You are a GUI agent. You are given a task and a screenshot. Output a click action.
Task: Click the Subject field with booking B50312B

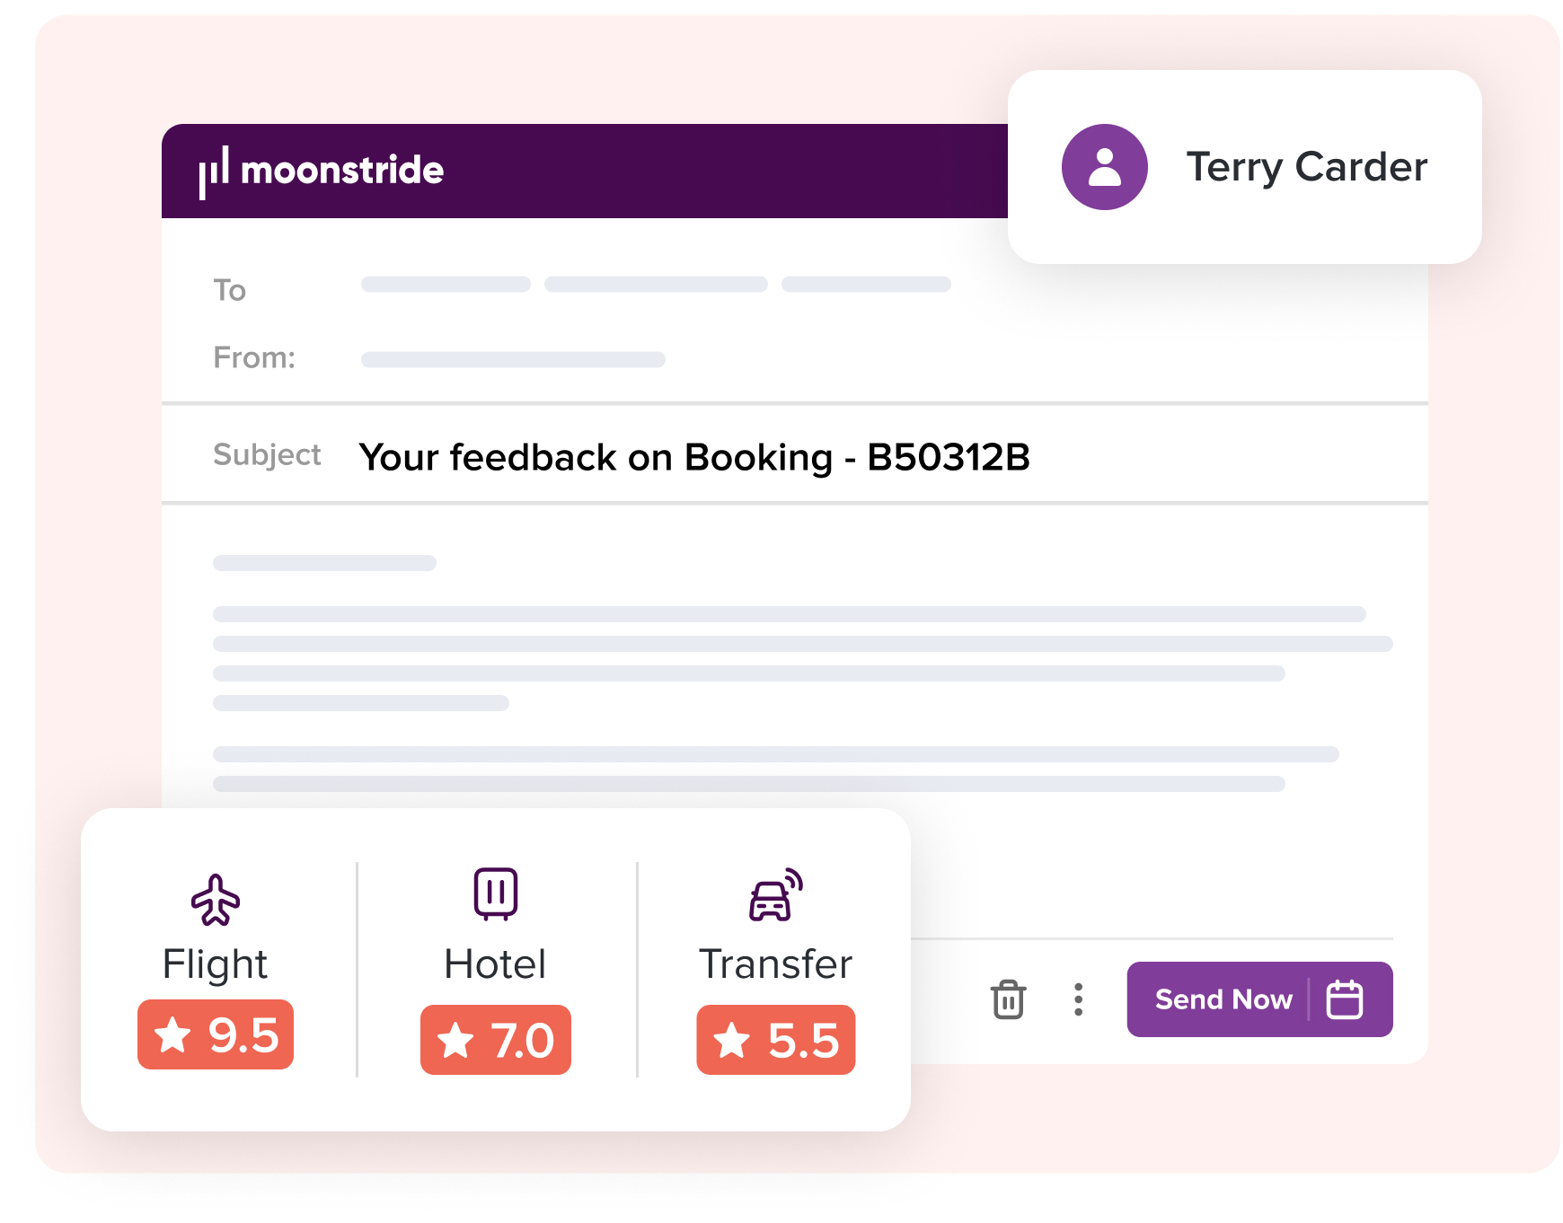[693, 457]
